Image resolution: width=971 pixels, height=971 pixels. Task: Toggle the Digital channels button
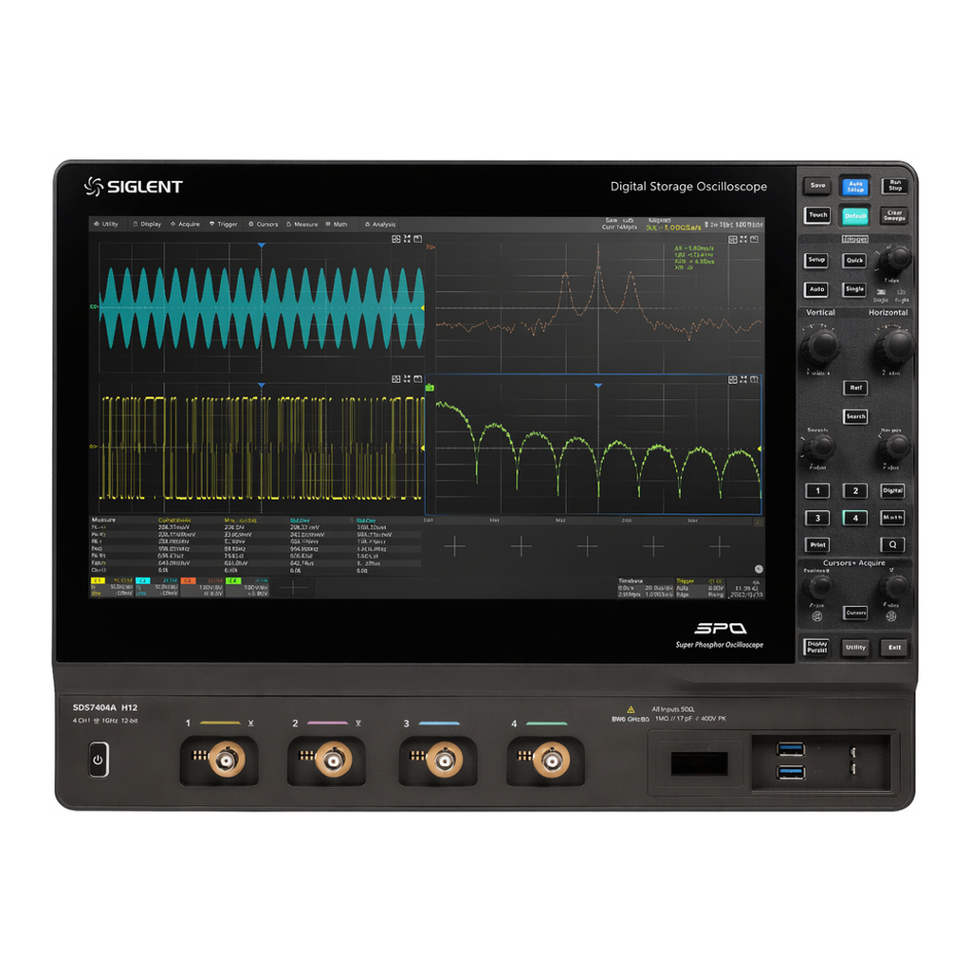pos(892,490)
